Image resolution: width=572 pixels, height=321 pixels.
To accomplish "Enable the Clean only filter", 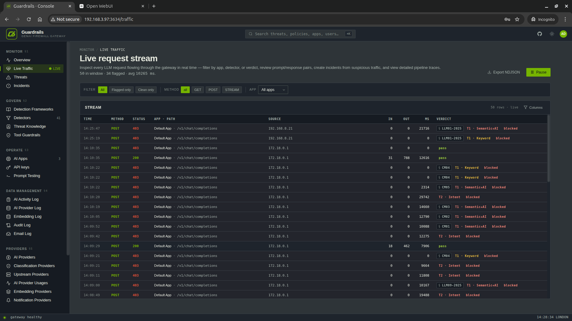I will pos(146,90).
